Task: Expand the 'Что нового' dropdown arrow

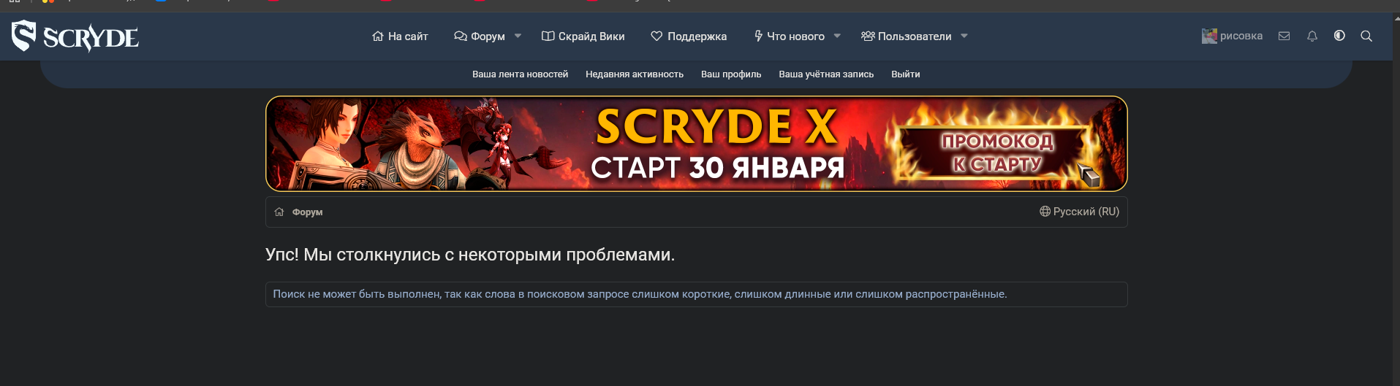Action: [x=837, y=36]
